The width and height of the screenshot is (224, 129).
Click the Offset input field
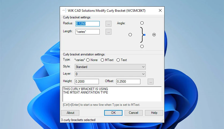(128, 82)
